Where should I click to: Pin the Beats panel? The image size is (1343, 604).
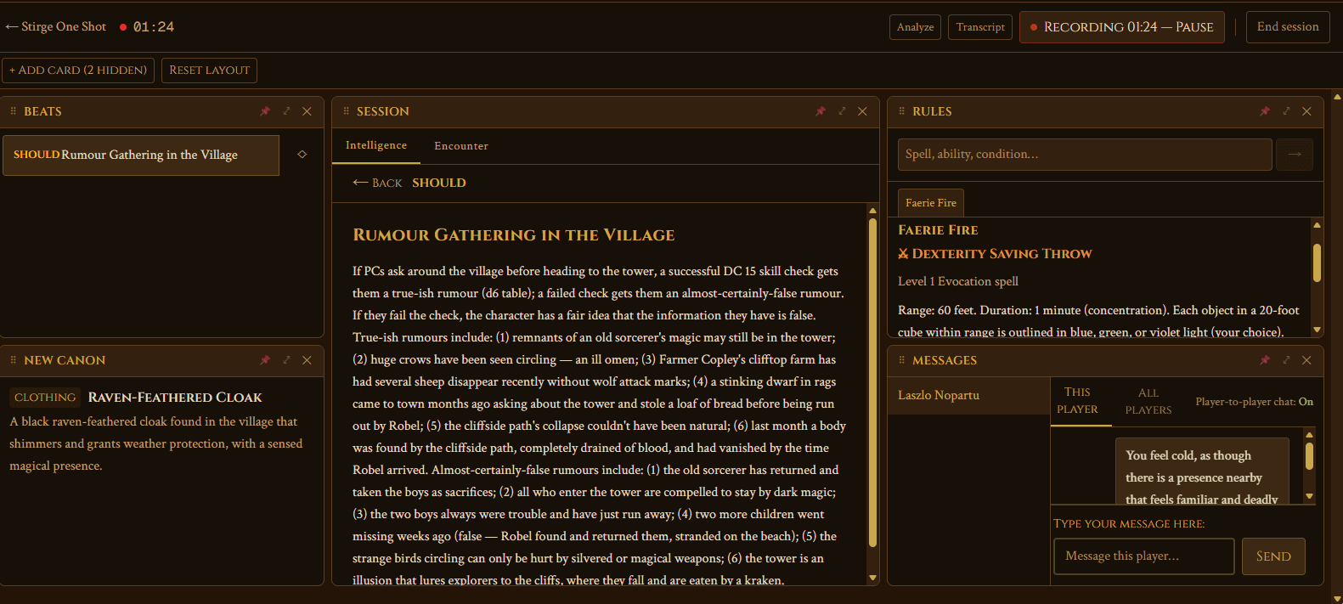point(265,111)
